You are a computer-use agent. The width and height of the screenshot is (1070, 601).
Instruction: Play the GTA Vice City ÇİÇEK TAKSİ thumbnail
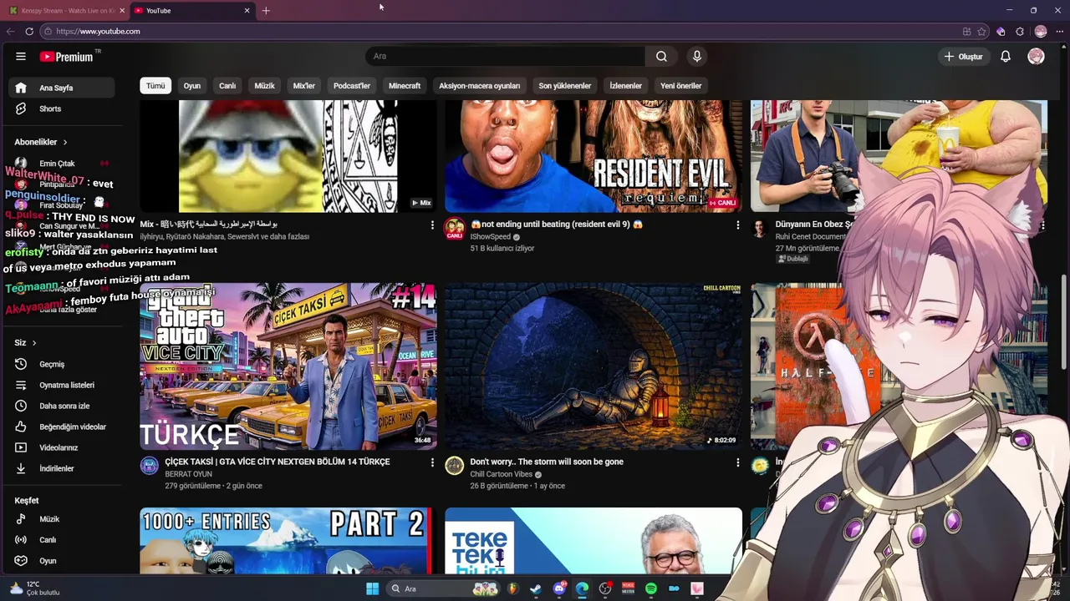(288, 366)
